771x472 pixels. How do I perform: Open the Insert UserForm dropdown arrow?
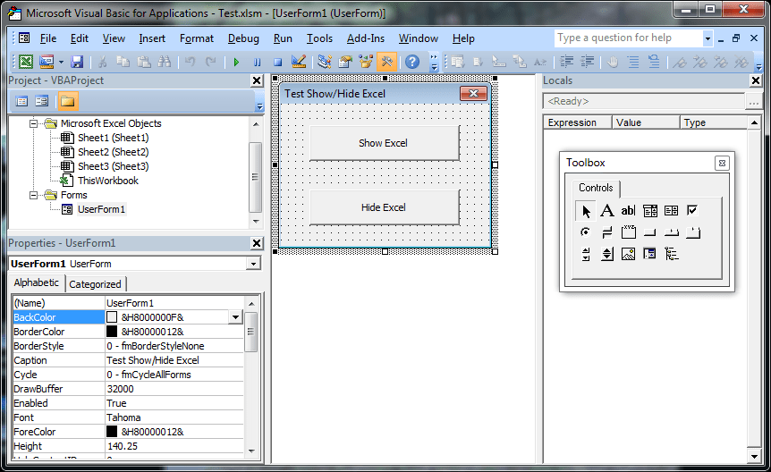click(61, 62)
